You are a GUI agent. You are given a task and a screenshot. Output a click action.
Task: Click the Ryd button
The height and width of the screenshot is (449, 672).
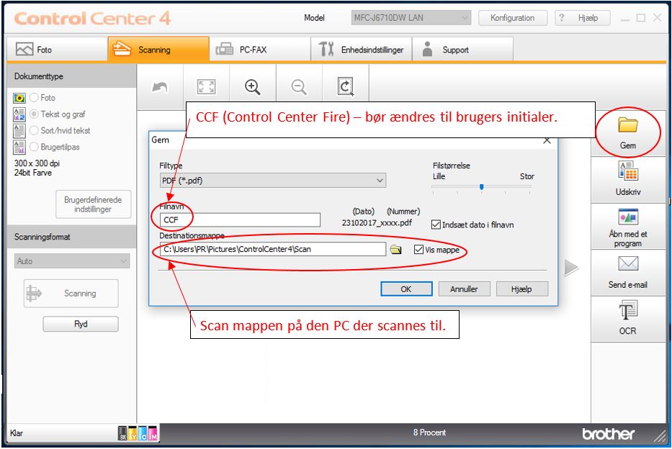(x=81, y=324)
